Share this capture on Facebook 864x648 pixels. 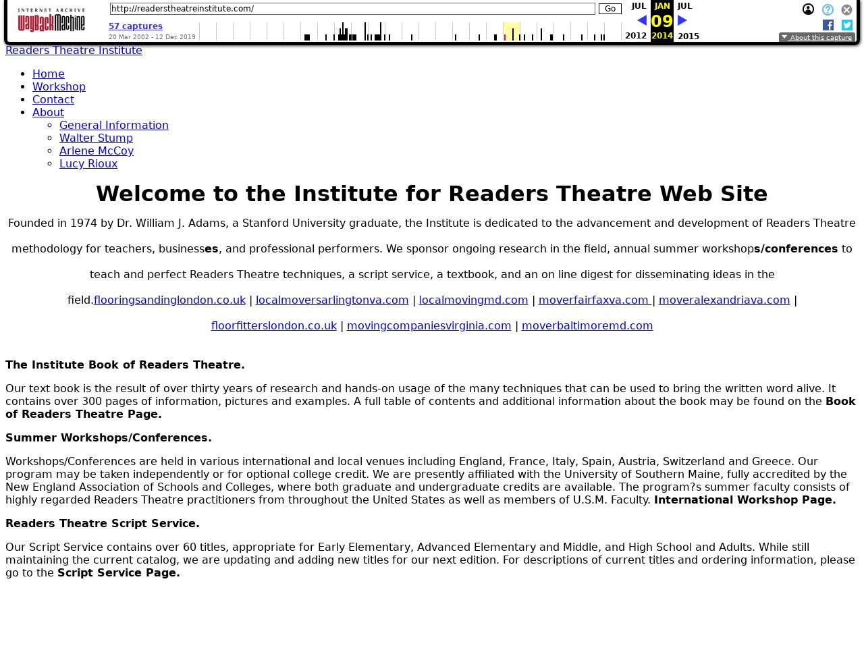pos(828,25)
